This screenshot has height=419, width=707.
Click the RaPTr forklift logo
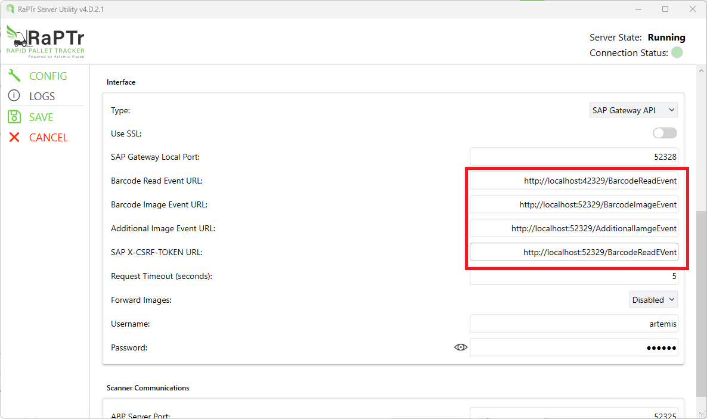[45, 41]
